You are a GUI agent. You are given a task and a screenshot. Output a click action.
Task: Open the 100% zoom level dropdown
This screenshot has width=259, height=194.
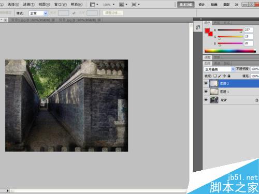coord(109,5)
